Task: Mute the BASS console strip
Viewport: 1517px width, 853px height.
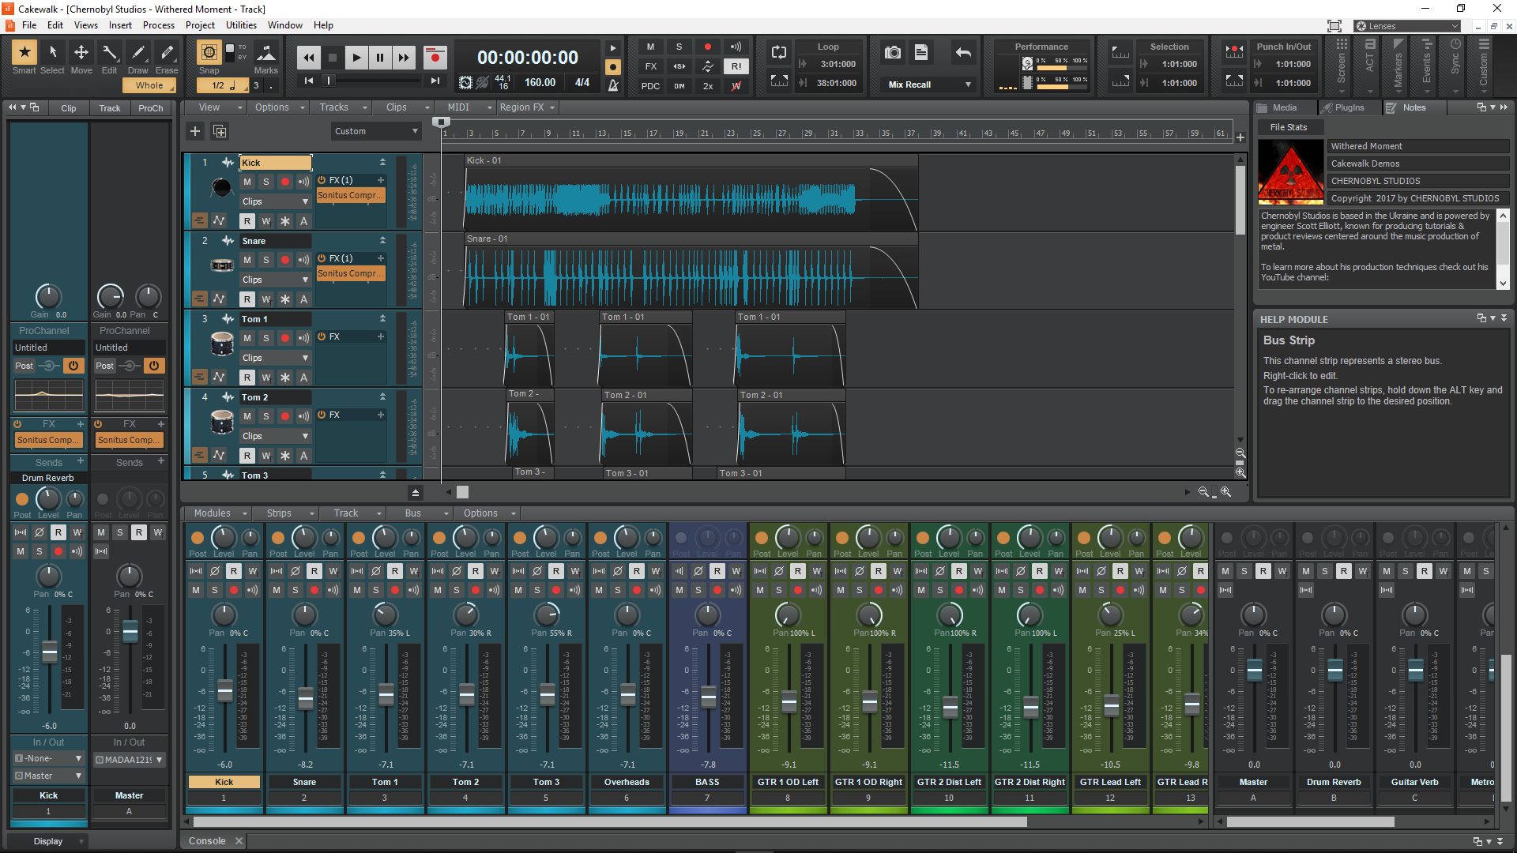Action: tap(679, 590)
